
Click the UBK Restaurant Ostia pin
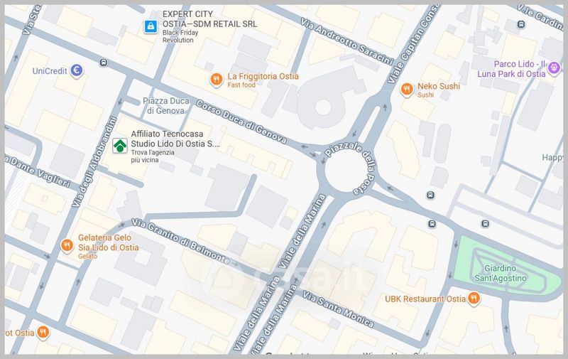click(474, 299)
